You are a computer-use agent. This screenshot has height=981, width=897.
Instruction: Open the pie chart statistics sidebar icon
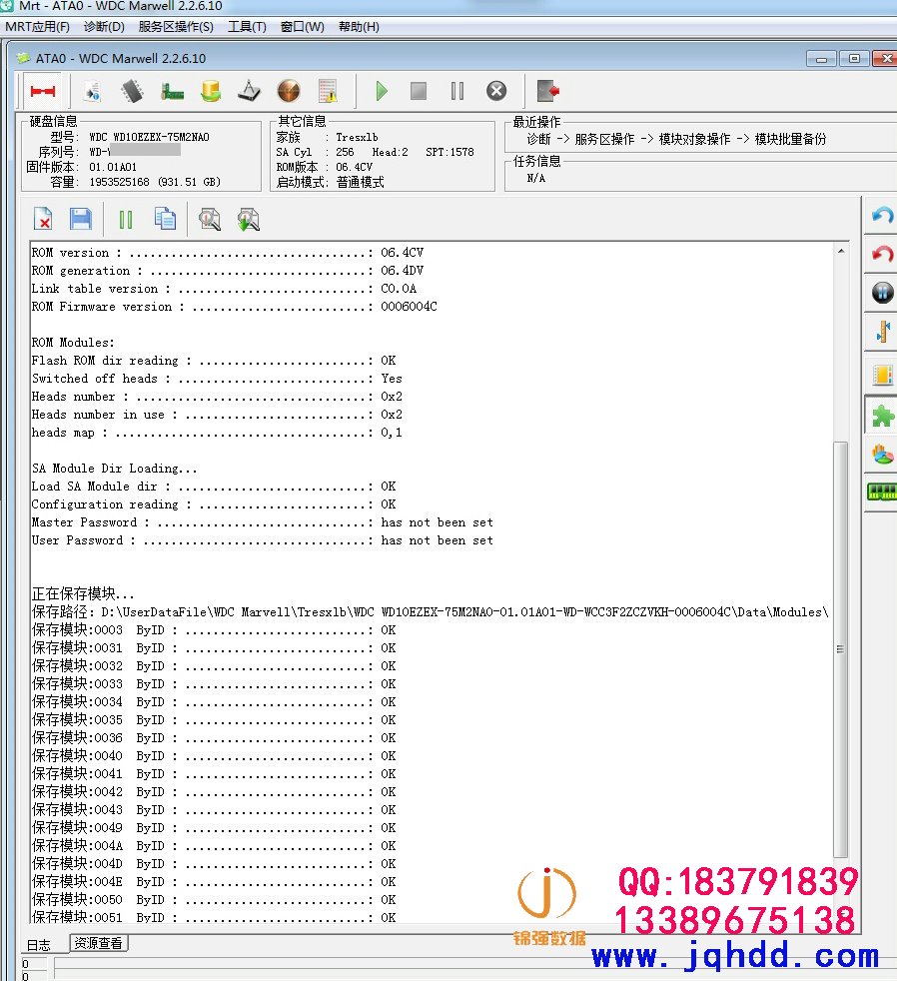[x=883, y=455]
